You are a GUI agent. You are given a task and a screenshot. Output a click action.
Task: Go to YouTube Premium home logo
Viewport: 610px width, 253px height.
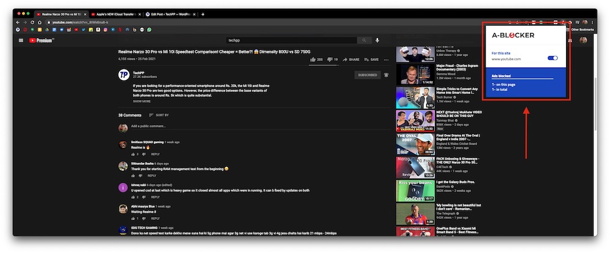point(41,40)
